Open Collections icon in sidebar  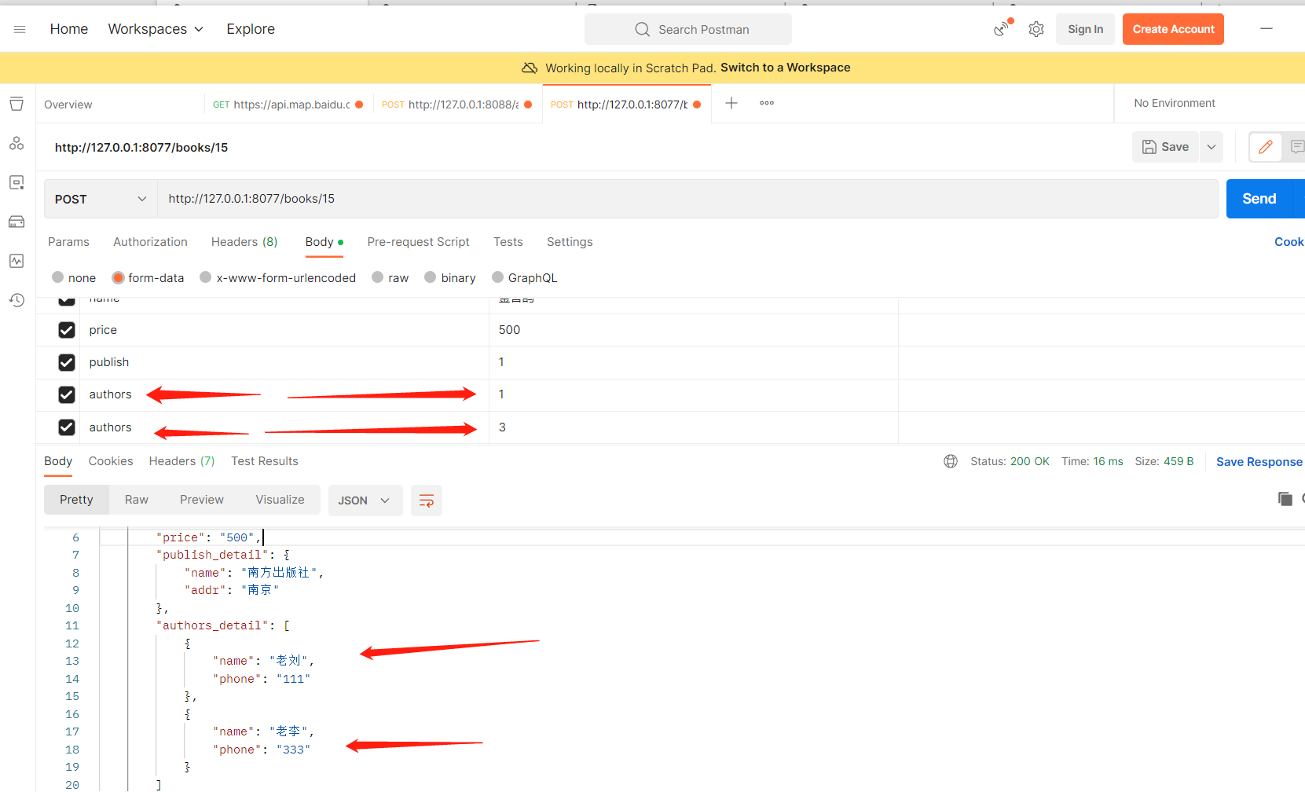16,104
